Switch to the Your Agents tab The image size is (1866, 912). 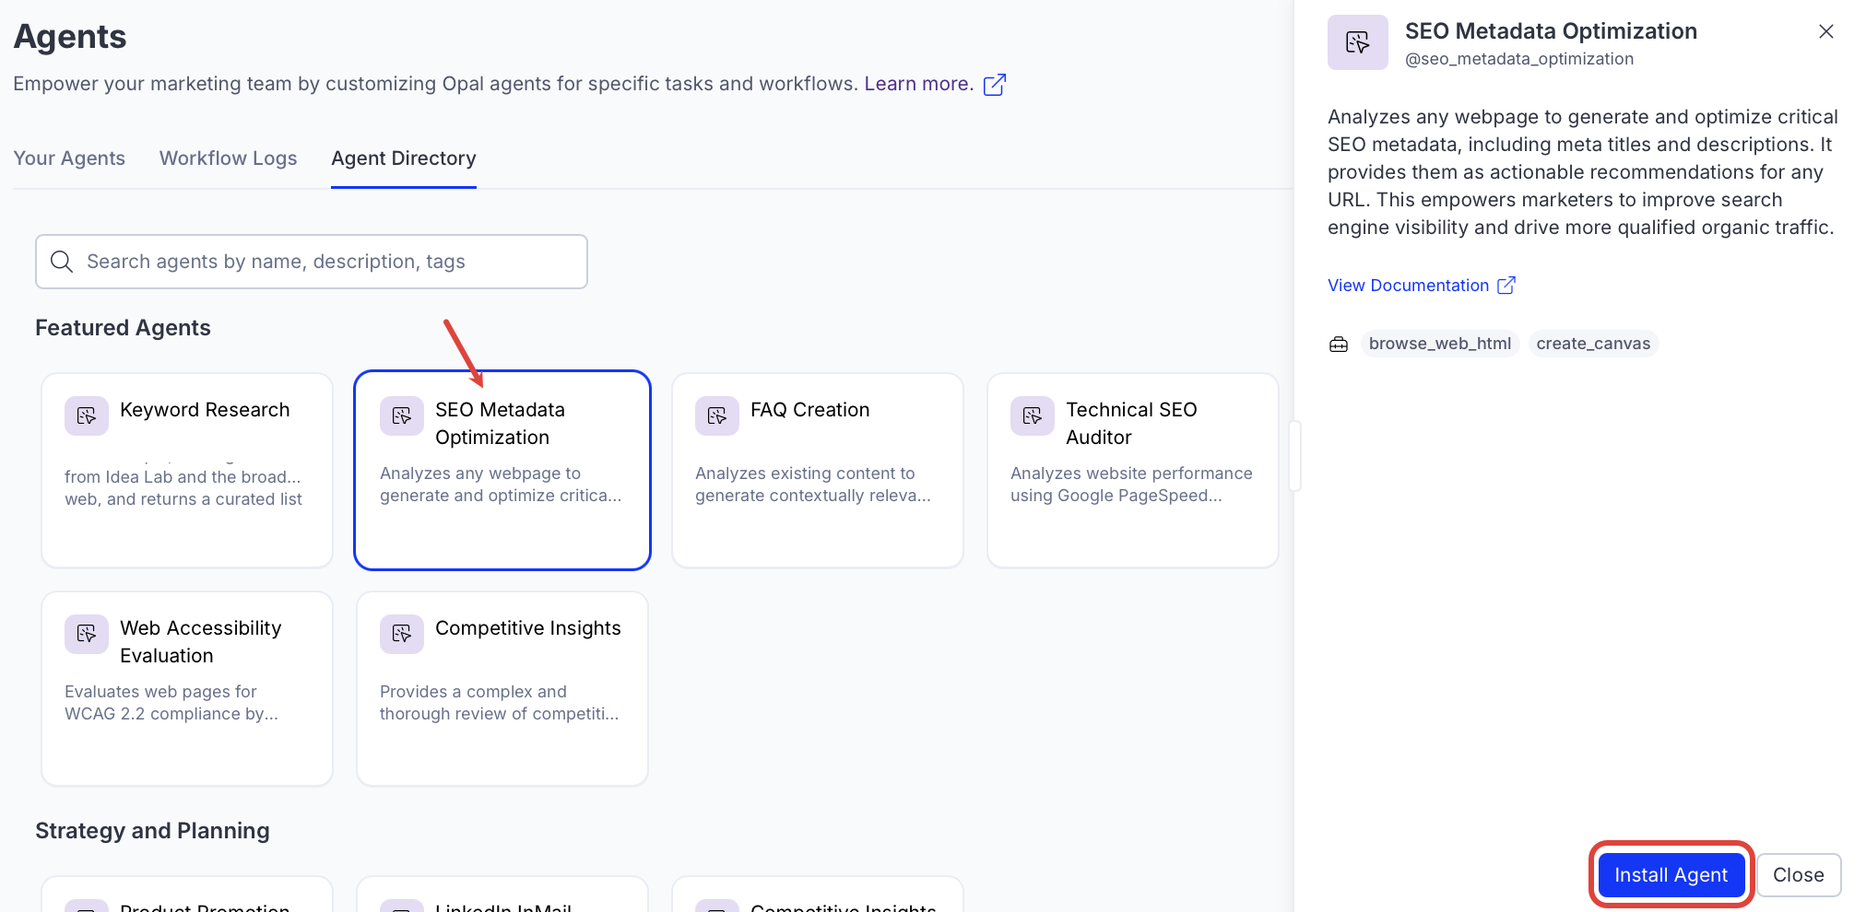(69, 158)
